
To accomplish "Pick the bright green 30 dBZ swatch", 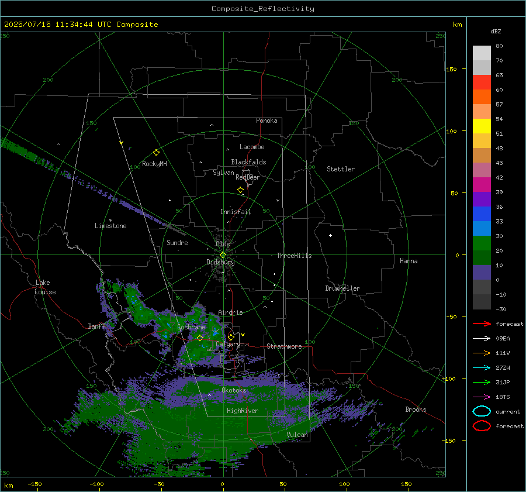I will click(x=482, y=243).
